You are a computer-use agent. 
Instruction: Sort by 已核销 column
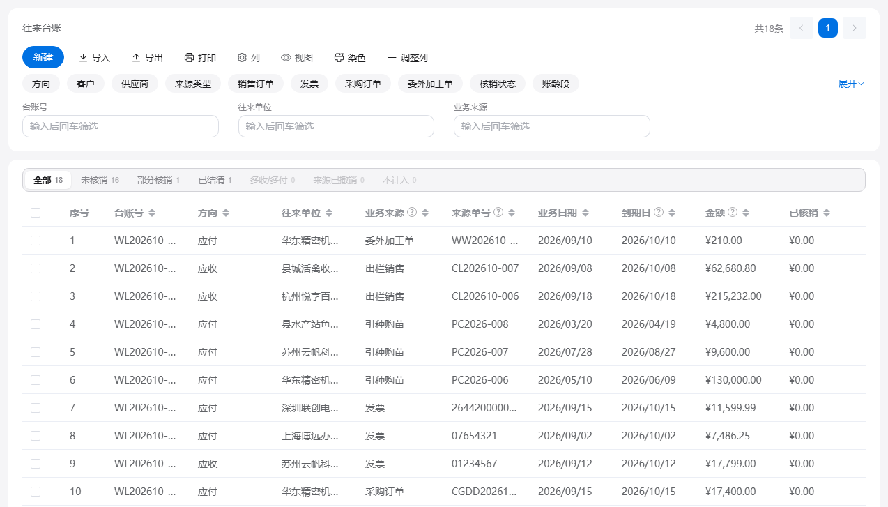point(827,213)
